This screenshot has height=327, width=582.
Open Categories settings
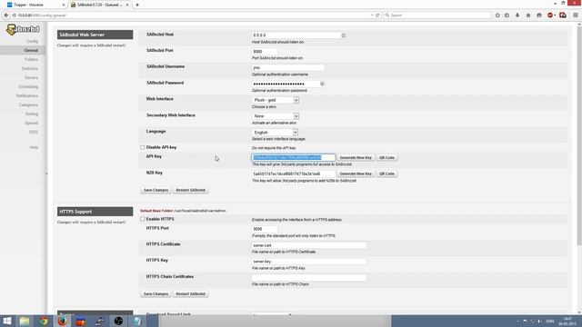click(x=28, y=105)
